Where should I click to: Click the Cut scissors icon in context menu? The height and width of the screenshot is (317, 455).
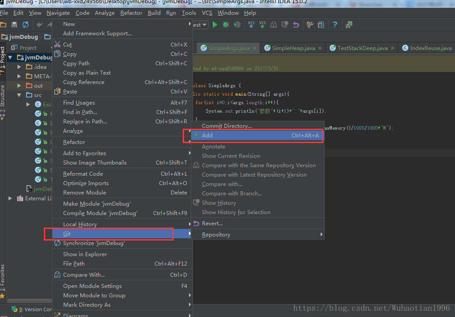pyautogui.click(x=57, y=44)
